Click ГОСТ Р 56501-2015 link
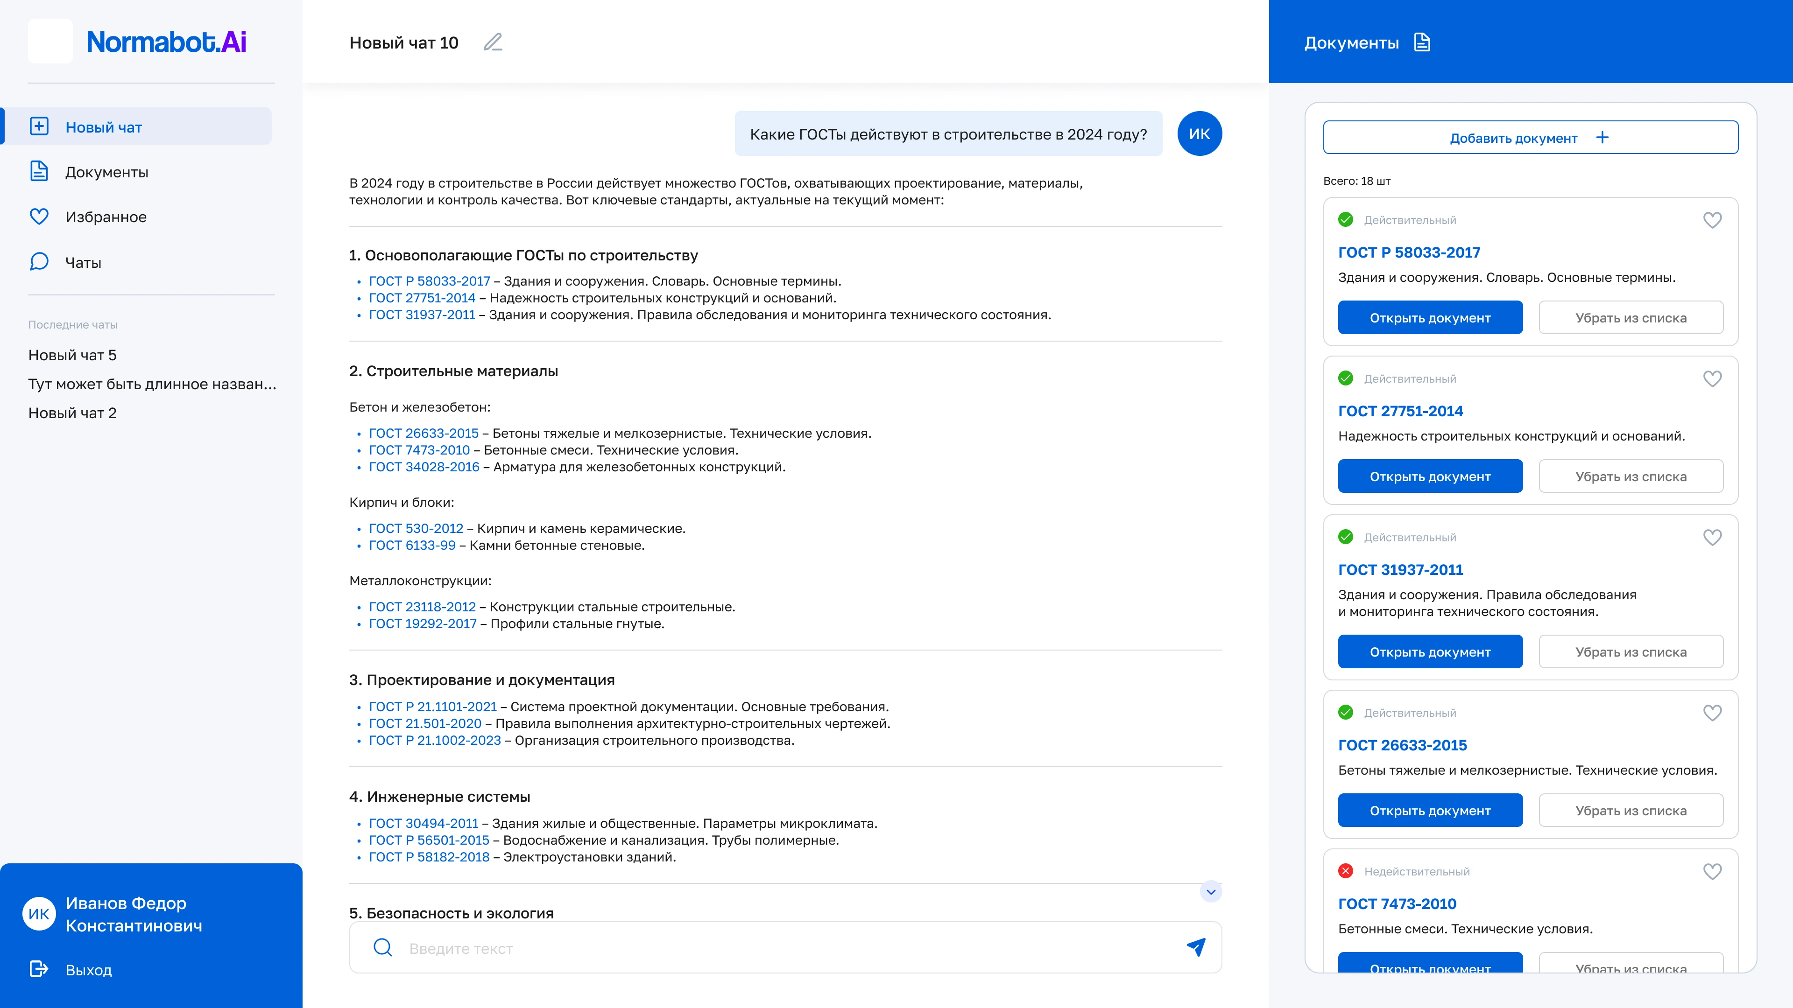1793x1008 pixels. click(x=429, y=840)
